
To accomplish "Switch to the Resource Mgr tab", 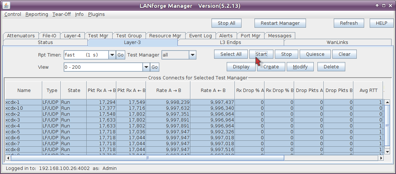I will click(165, 36).
